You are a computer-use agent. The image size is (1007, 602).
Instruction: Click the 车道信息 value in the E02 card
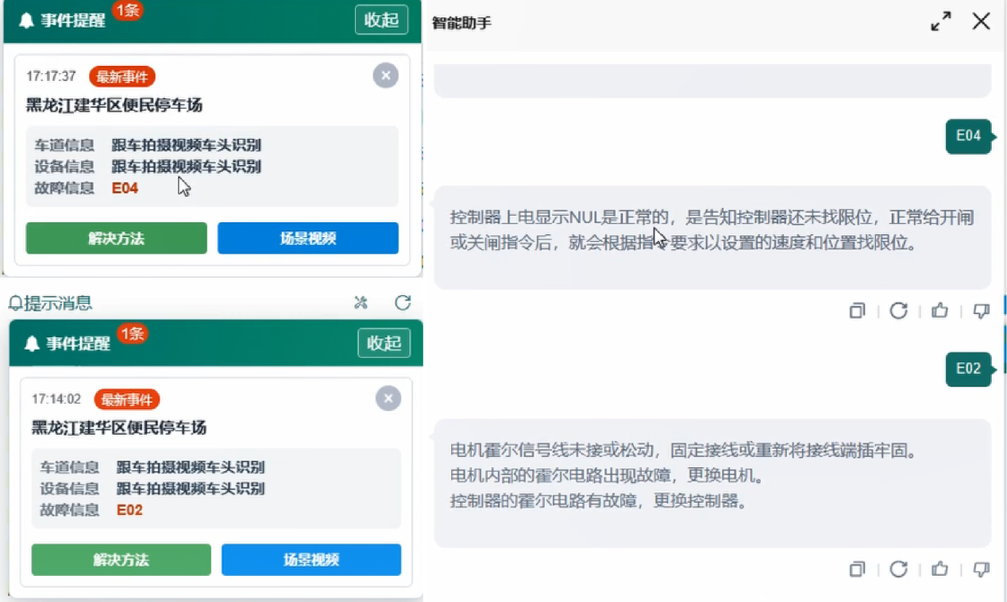click(191, 467)
